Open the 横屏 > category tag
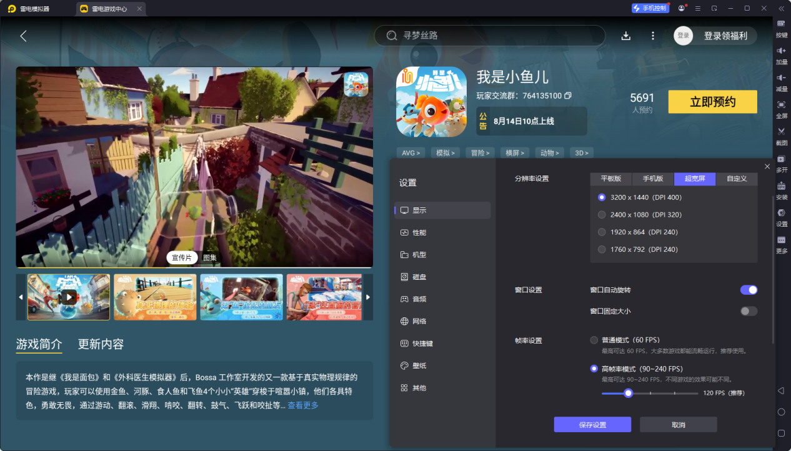The width and height of the screenshot is (791, 451). [x=515, y=152]
